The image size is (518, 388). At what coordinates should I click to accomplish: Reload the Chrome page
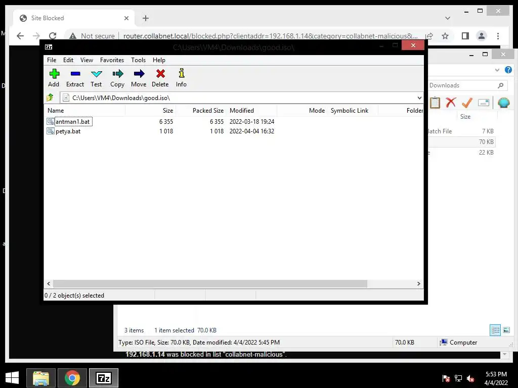(x=53, y=36)
